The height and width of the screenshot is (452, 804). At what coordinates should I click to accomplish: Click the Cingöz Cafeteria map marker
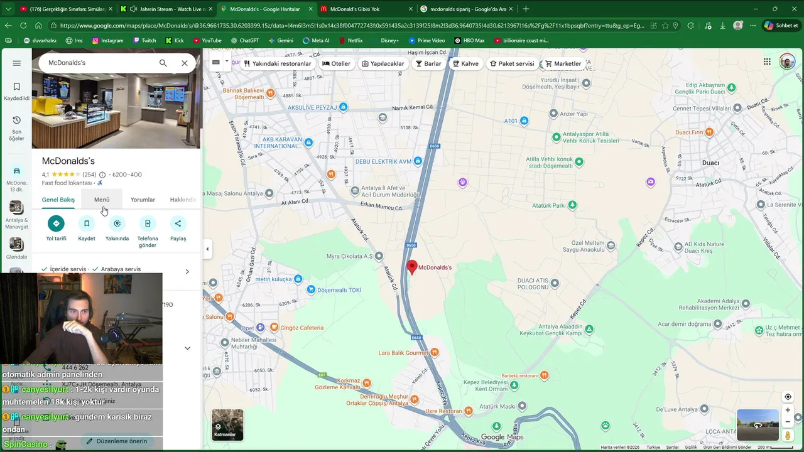coord(274,328)
